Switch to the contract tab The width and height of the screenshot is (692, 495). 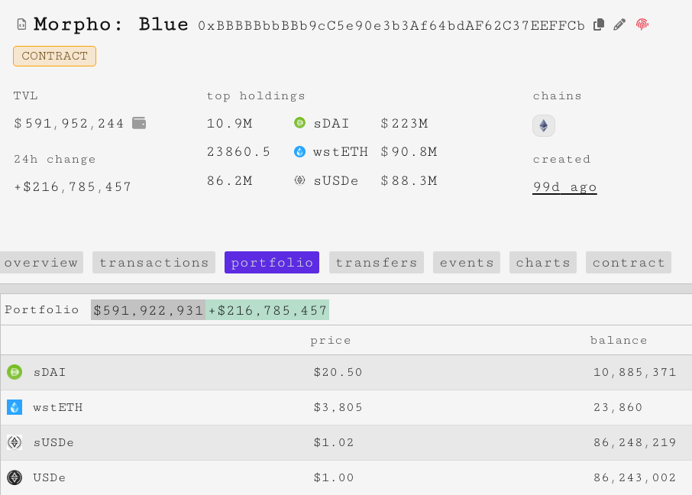pyautogui.click(x=629, y=263)
